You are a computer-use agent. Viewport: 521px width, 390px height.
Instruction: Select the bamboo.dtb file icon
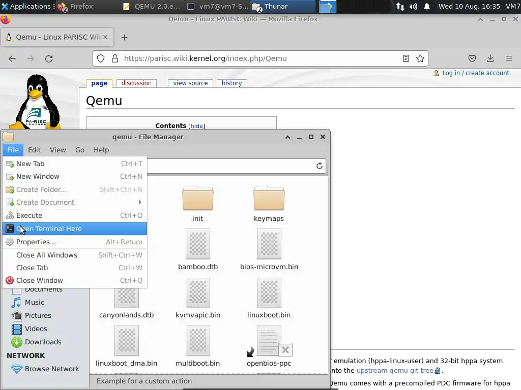point(198,244)
